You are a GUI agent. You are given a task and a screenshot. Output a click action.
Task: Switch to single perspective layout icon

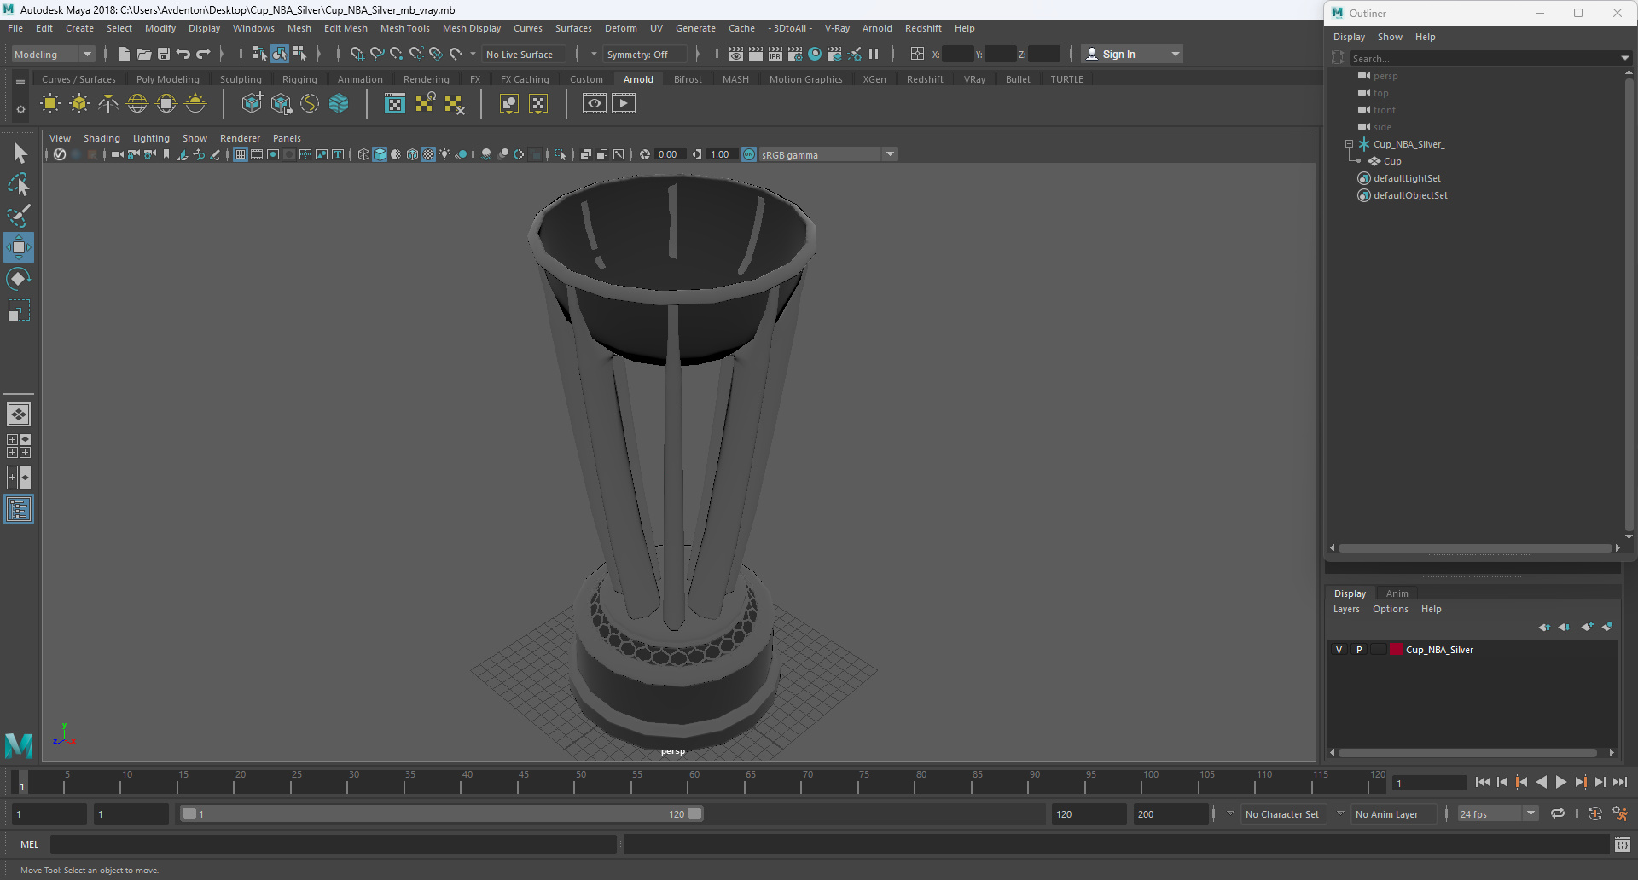(x=19, y=414)
